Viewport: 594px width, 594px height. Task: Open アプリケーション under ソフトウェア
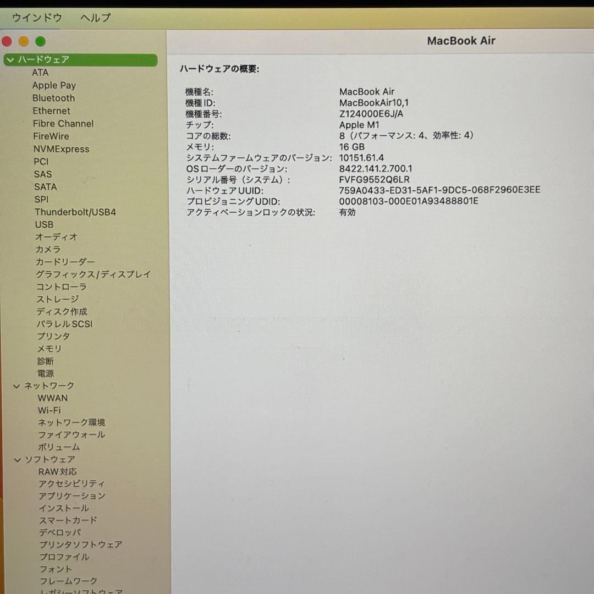tap(71, 496)
